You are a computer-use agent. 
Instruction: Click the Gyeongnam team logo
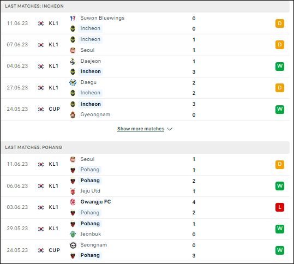[73, 115]
